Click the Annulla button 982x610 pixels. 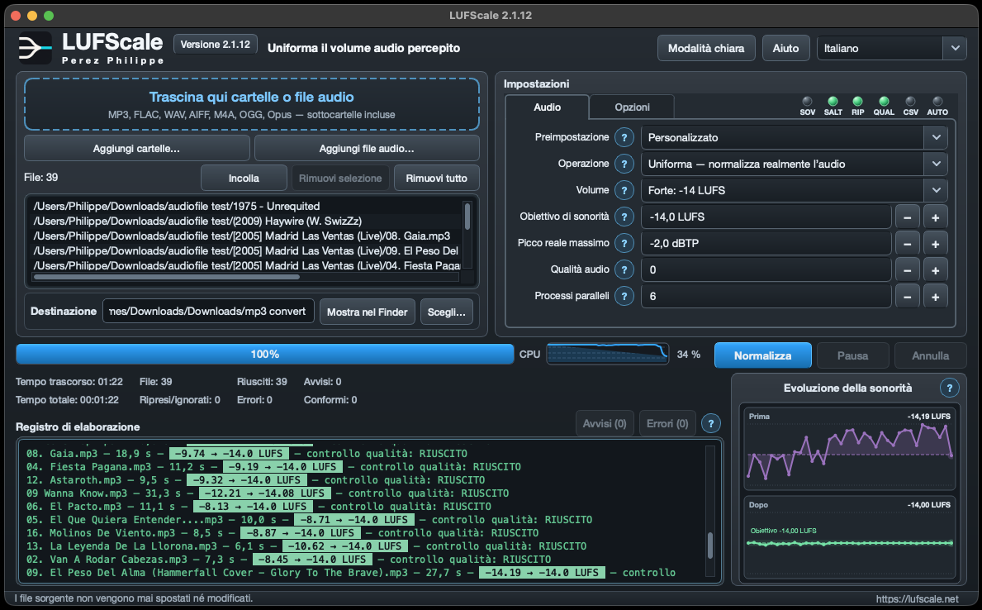(x=930, y=355)
